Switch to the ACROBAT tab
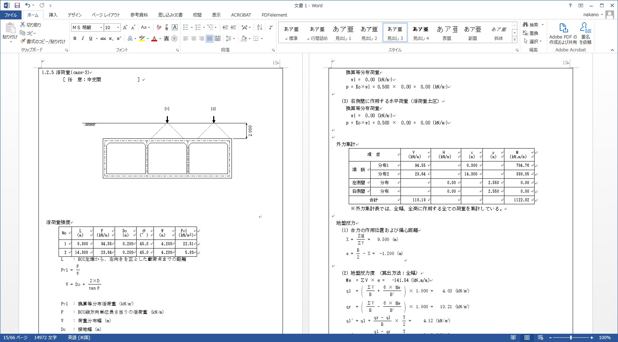The height and width of the screenshot is (342, 618). (241, 15)
